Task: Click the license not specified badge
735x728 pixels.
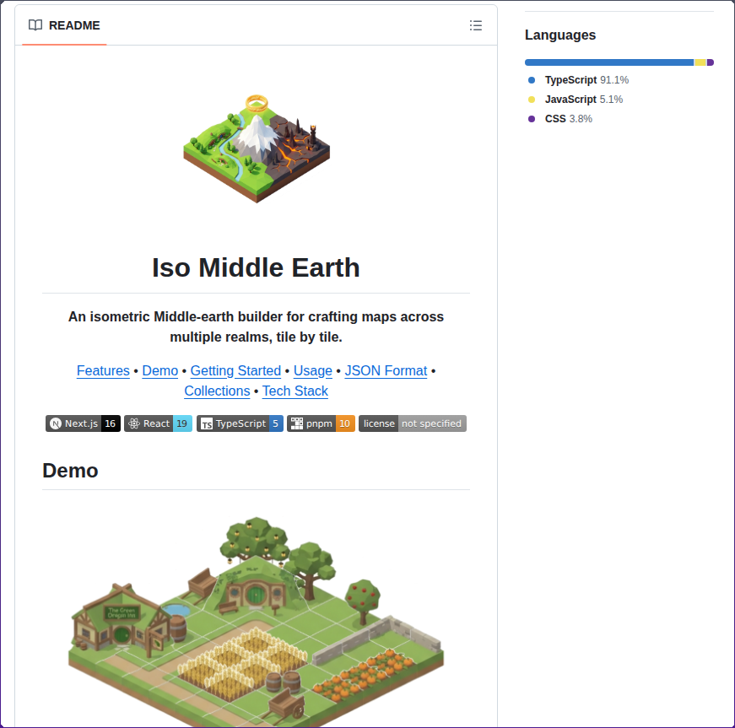Action: pos(413,423)
